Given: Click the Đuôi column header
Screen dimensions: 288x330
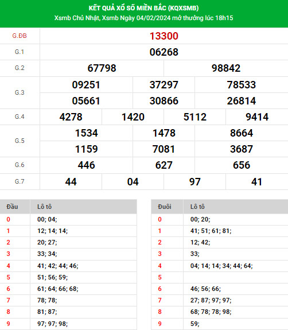Looking at the screenshot, I should tap(165, 207).
